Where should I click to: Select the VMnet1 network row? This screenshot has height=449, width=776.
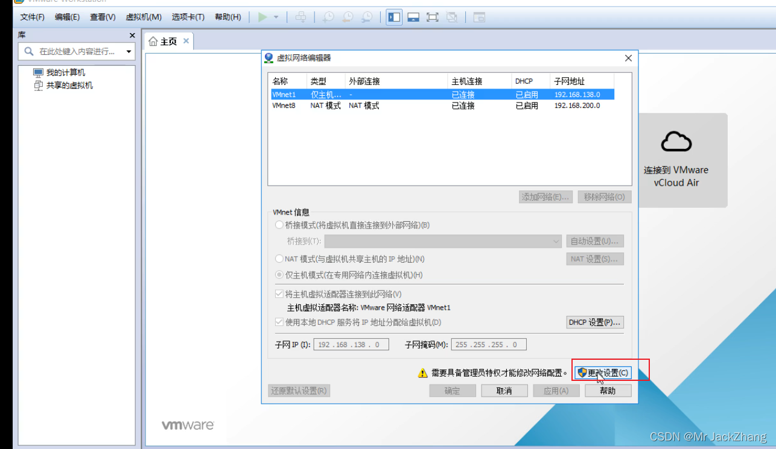442,95
